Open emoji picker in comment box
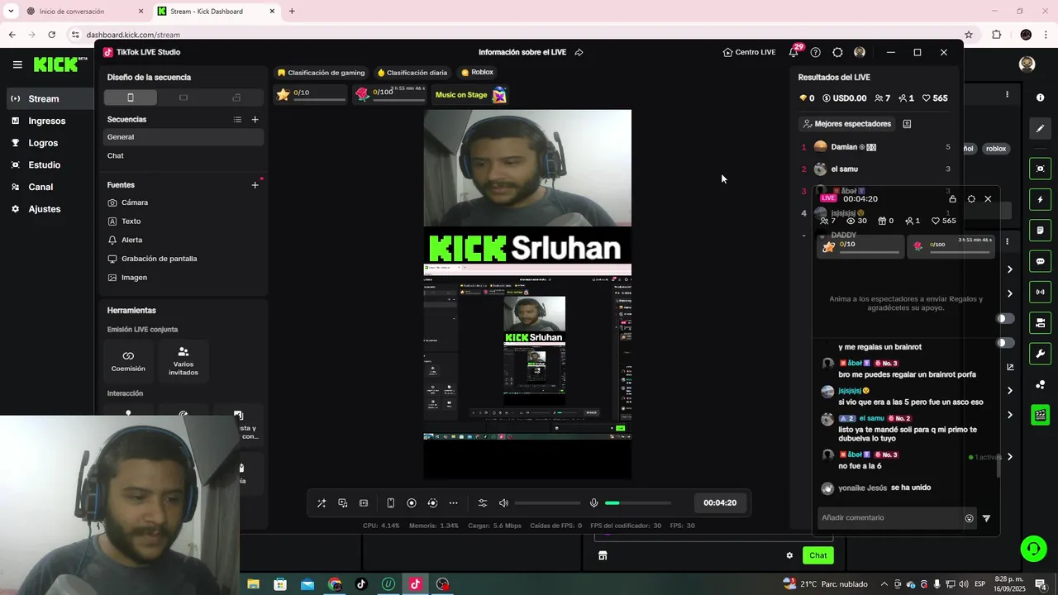 [970, 519]
